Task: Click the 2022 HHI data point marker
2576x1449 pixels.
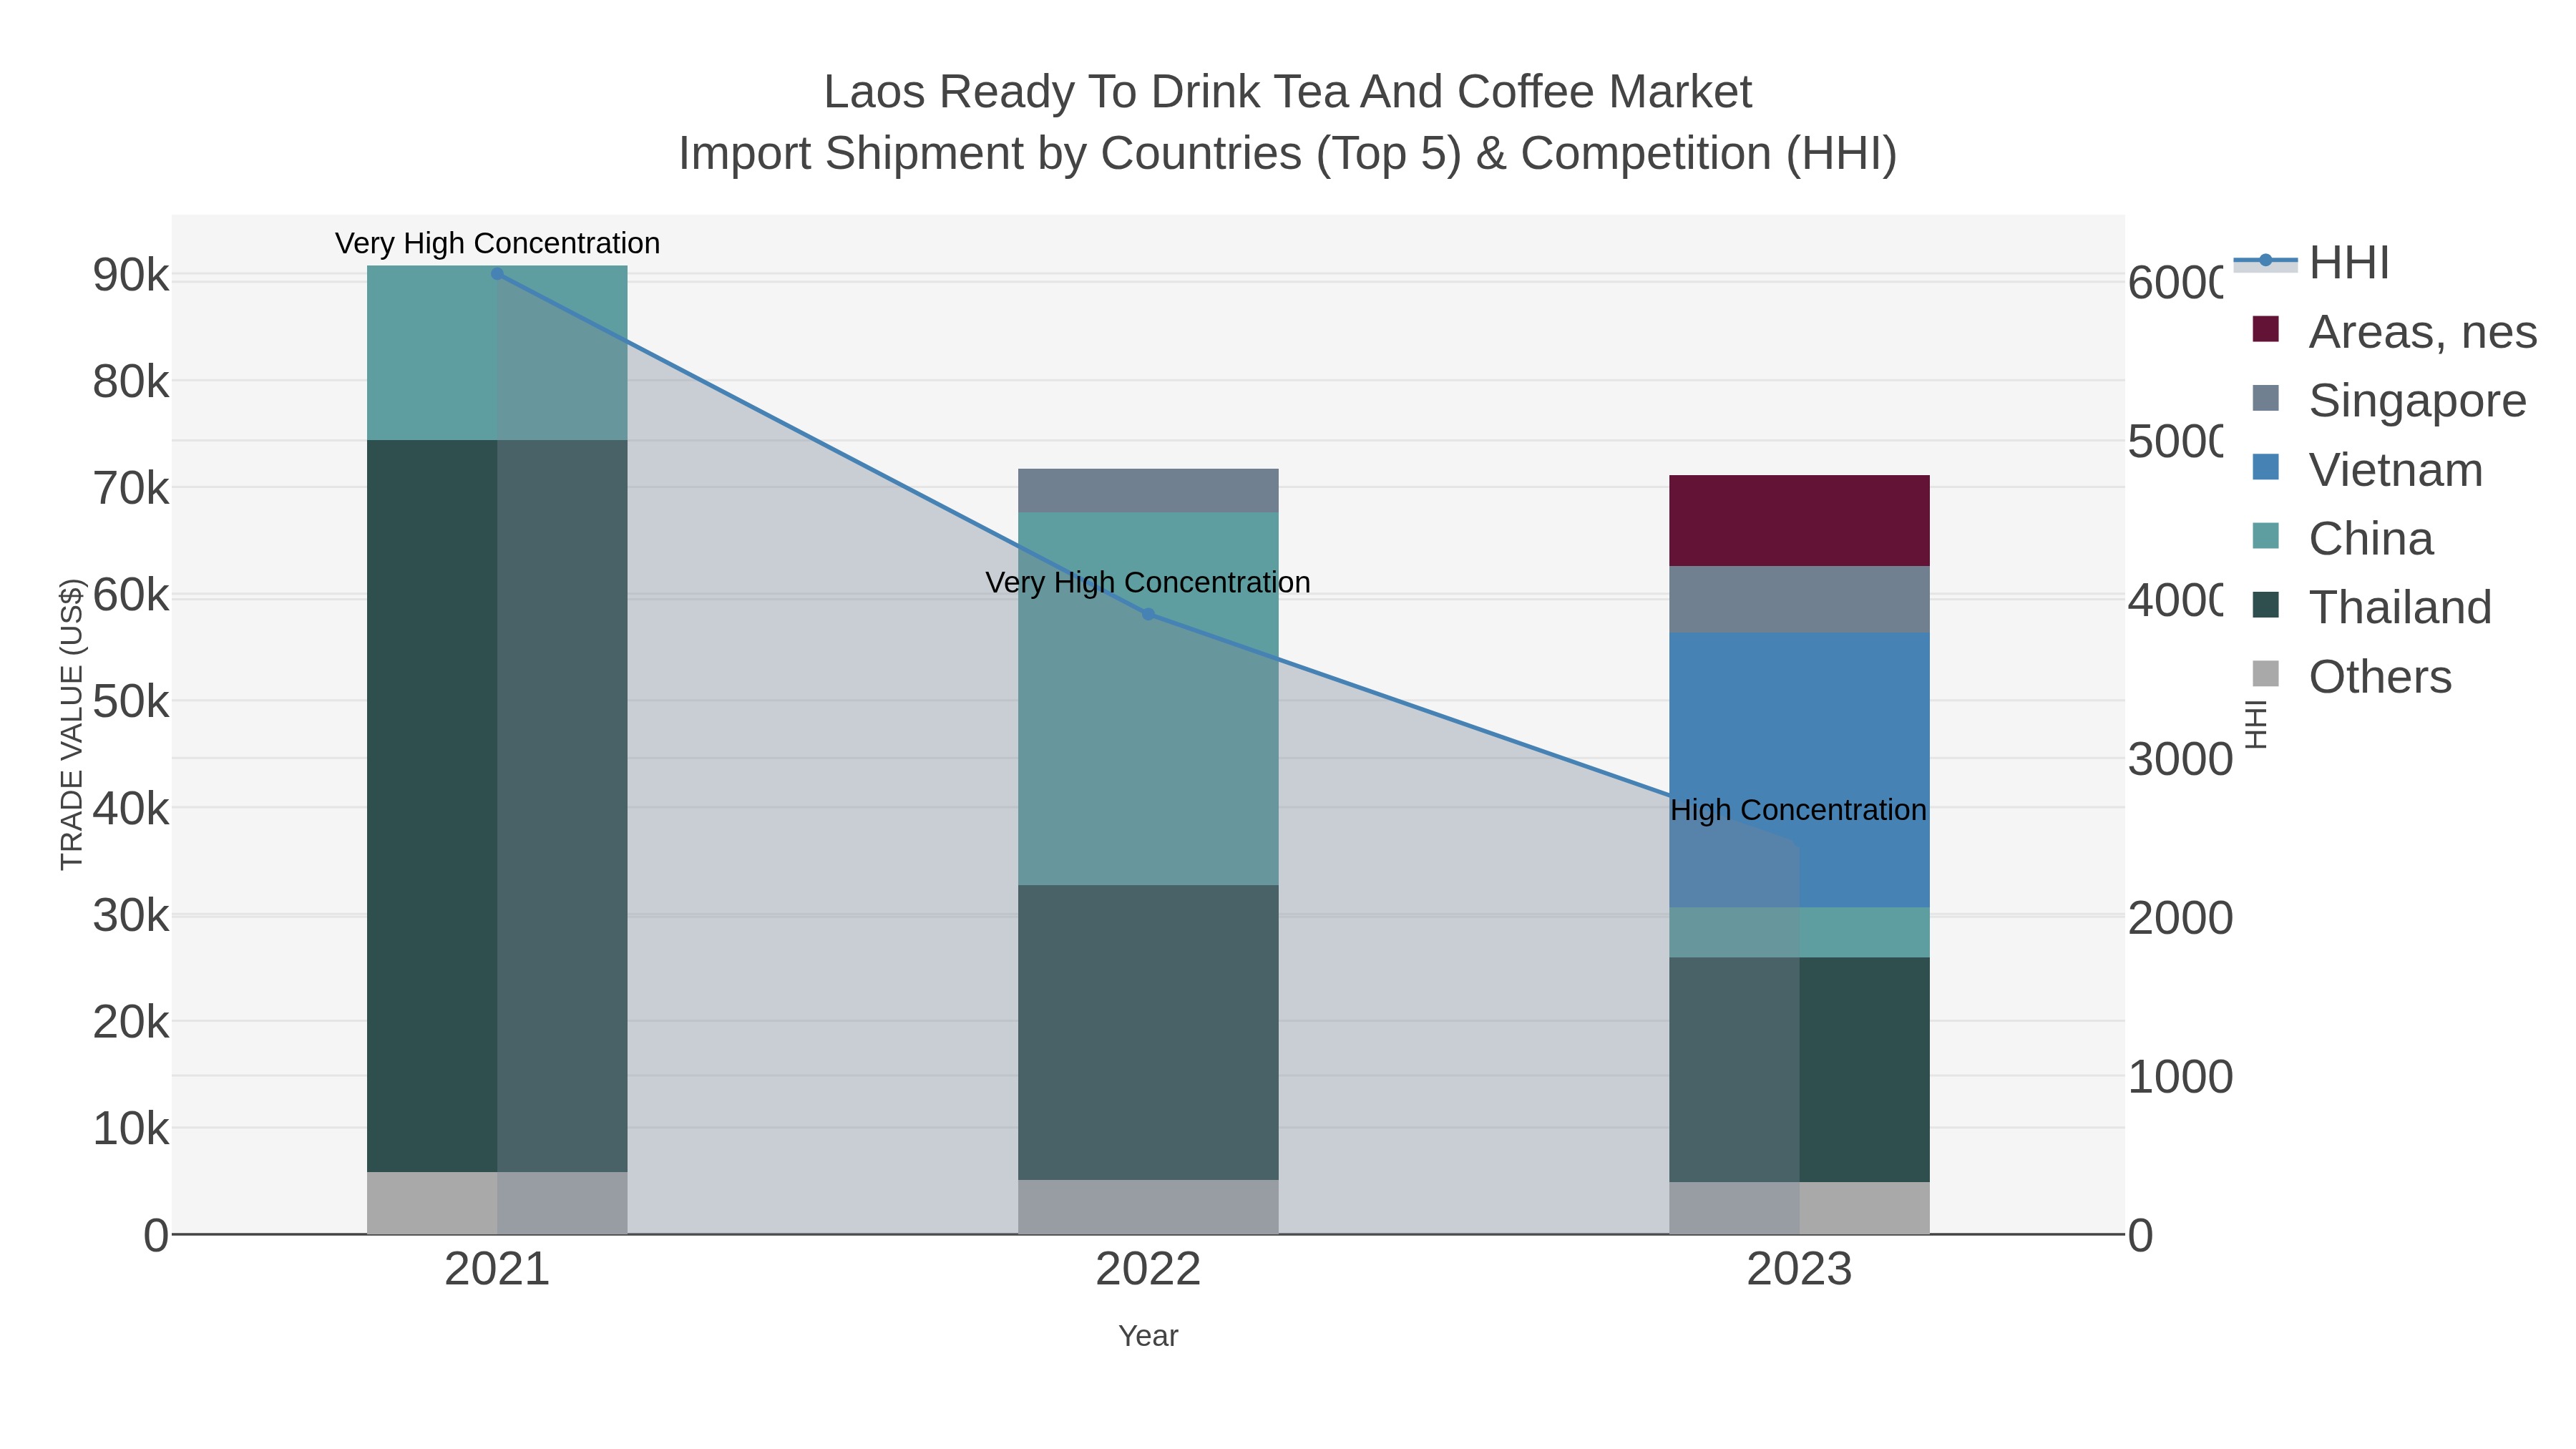Action: pyautogui.click(x=1148, y=614)
